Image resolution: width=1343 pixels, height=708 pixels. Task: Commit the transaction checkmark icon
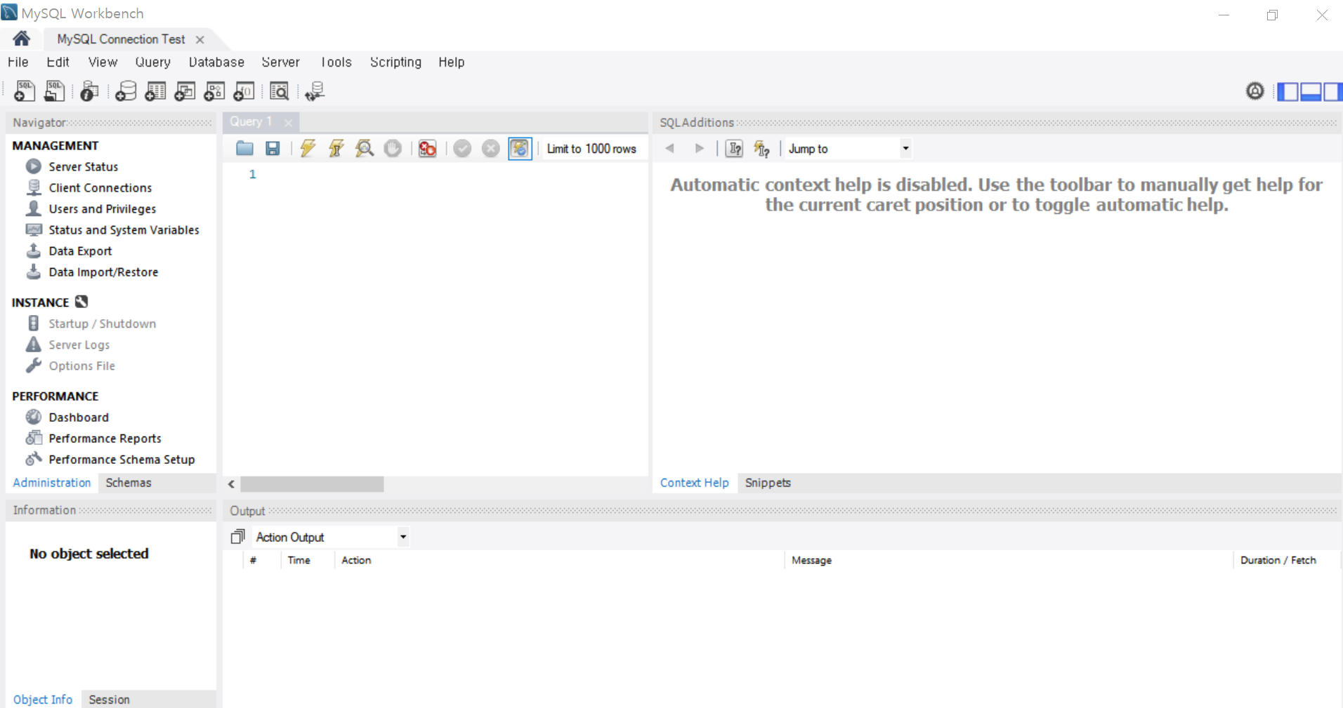(x=462, y=148)
